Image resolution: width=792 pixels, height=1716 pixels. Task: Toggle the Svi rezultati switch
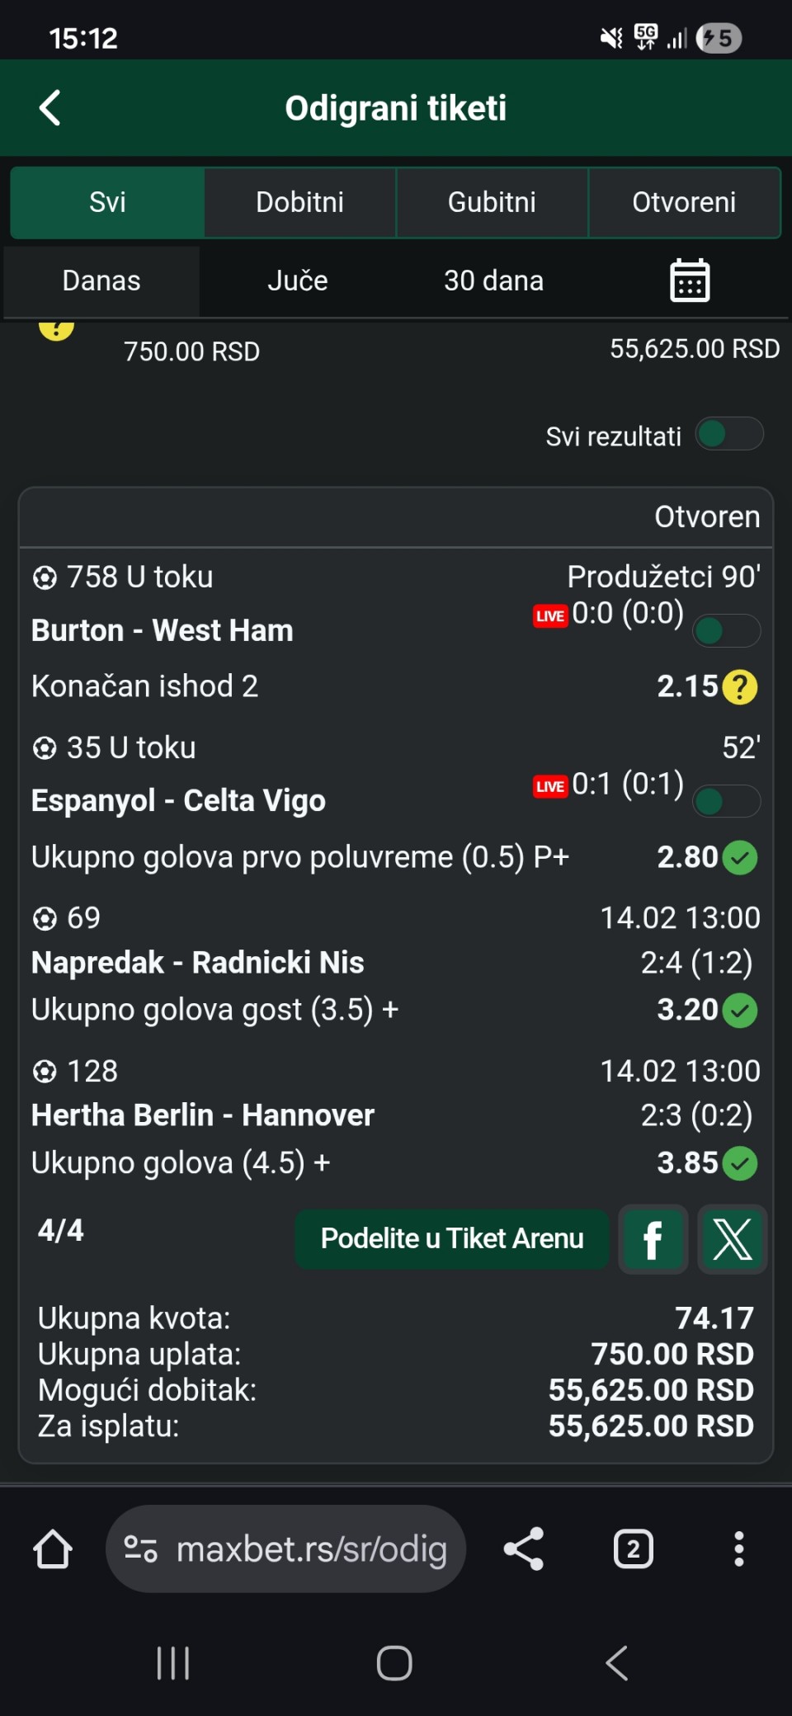(728, 435)
